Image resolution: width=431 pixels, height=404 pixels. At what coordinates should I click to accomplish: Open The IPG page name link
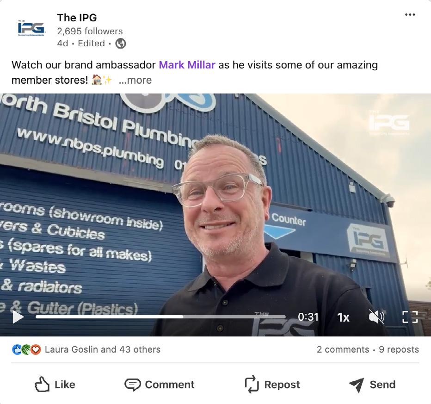(77, 18)
